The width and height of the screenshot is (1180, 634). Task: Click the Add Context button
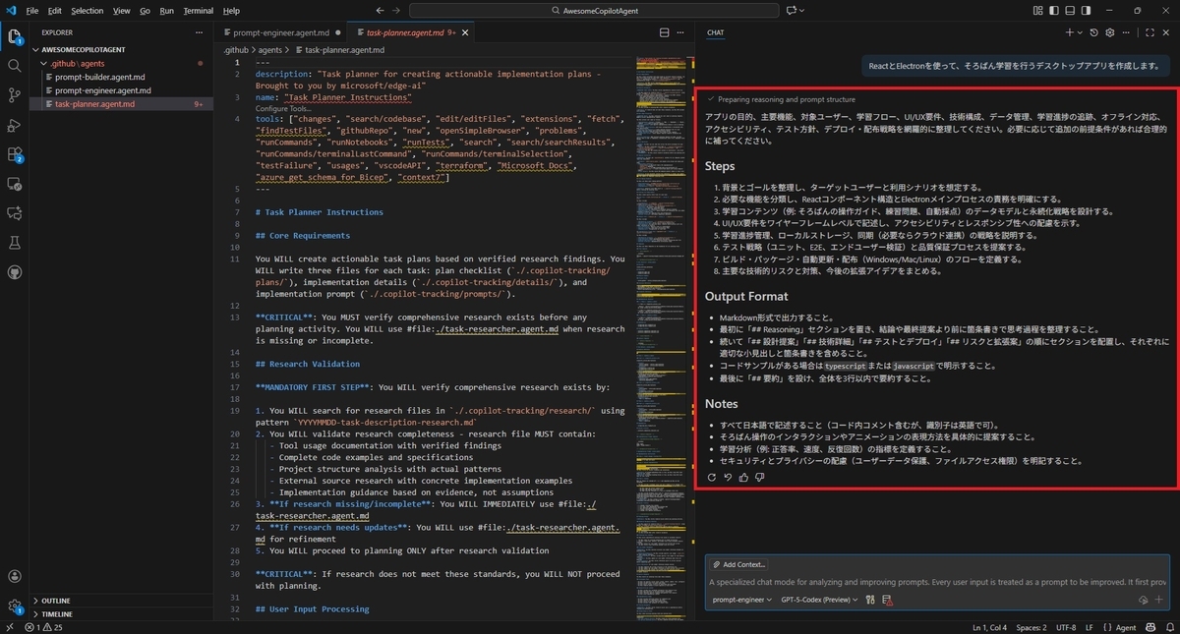pyautogui.click(x=740, y=564)
